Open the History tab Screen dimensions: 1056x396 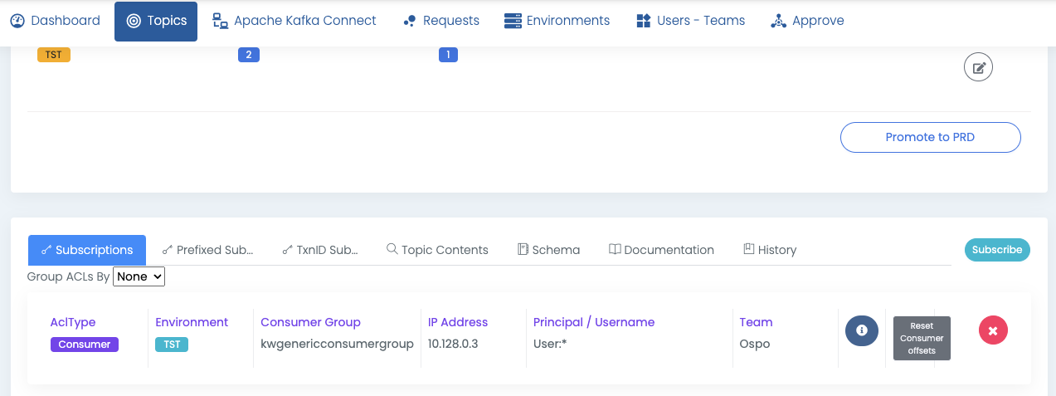coord(770,250)
